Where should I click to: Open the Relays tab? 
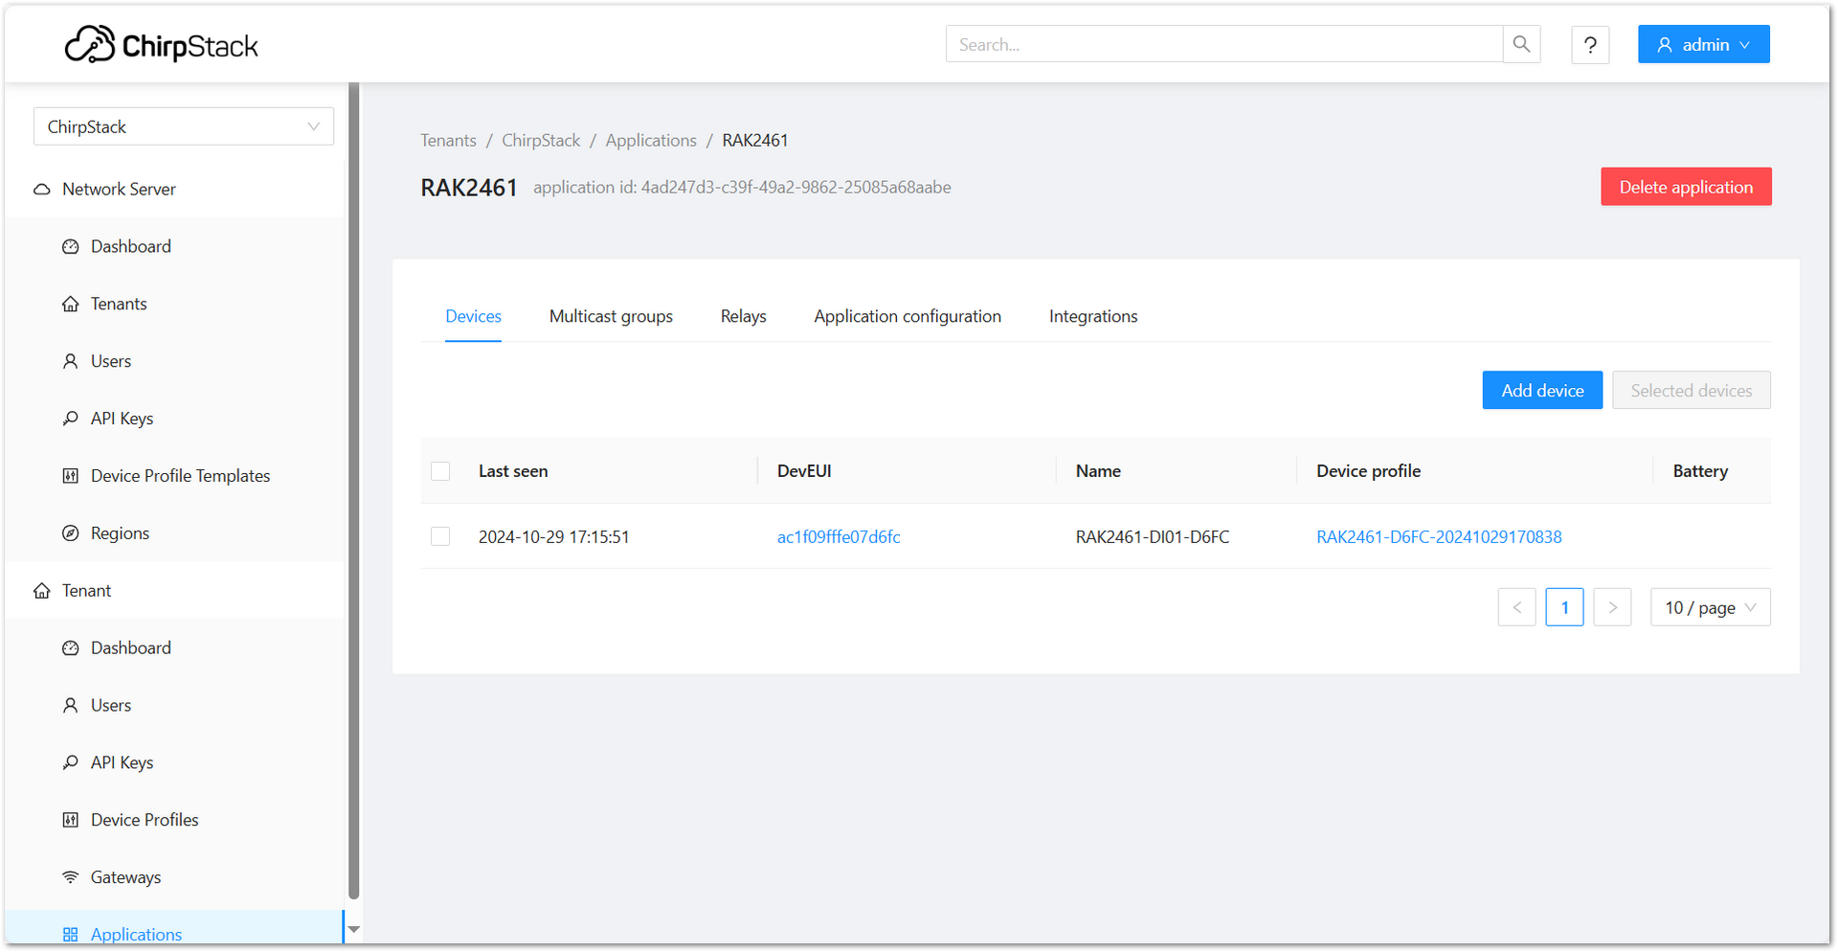[744, 316]
